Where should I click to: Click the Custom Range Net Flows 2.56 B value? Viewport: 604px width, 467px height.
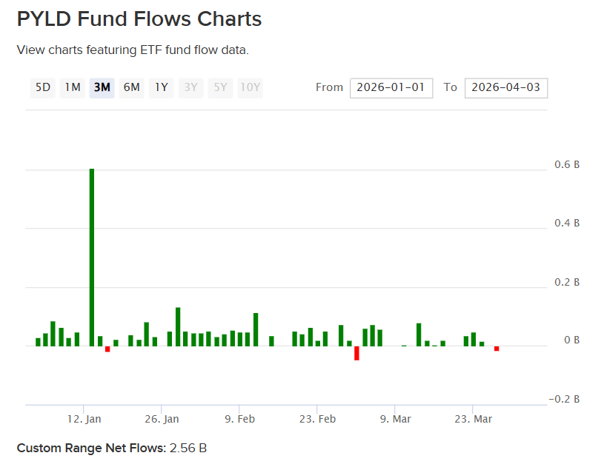pyautogui.click(x=188, y=448)
